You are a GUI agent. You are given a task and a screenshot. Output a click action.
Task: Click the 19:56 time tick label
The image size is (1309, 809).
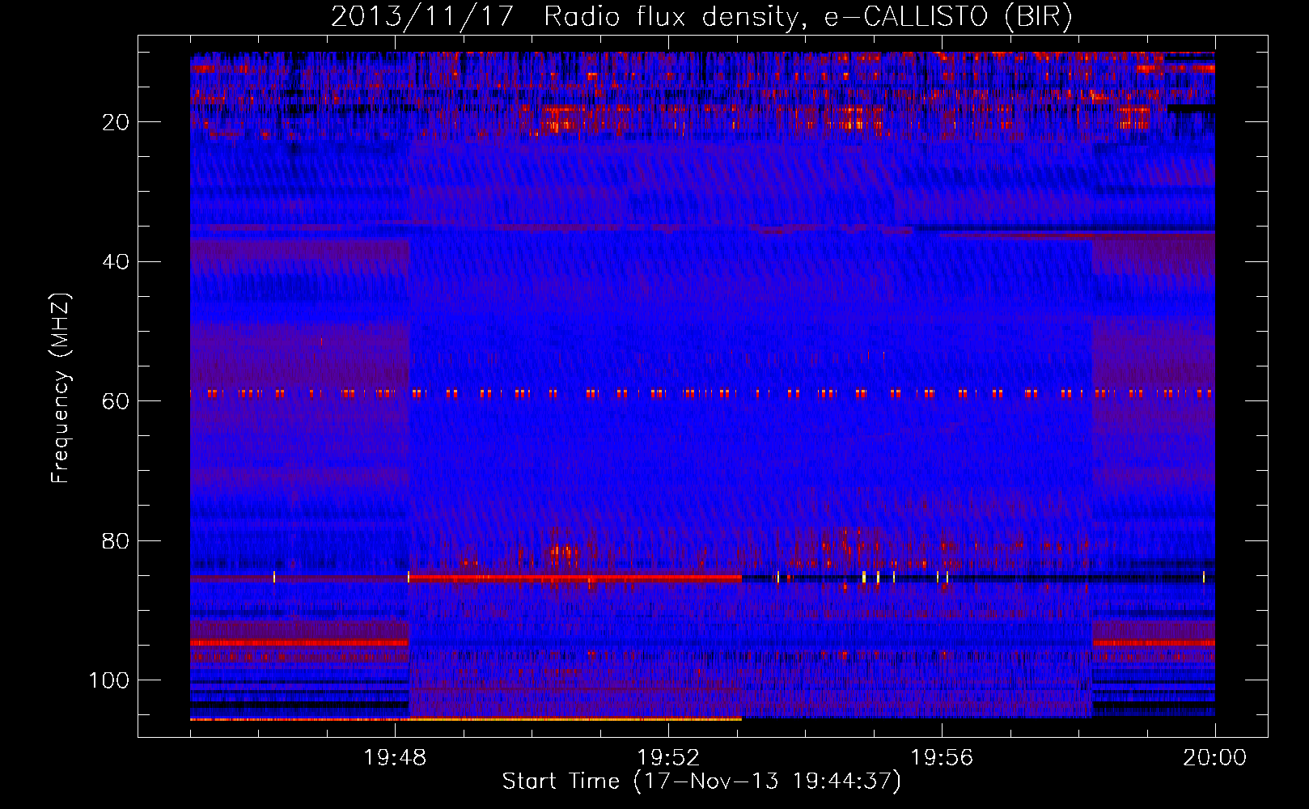942,758
